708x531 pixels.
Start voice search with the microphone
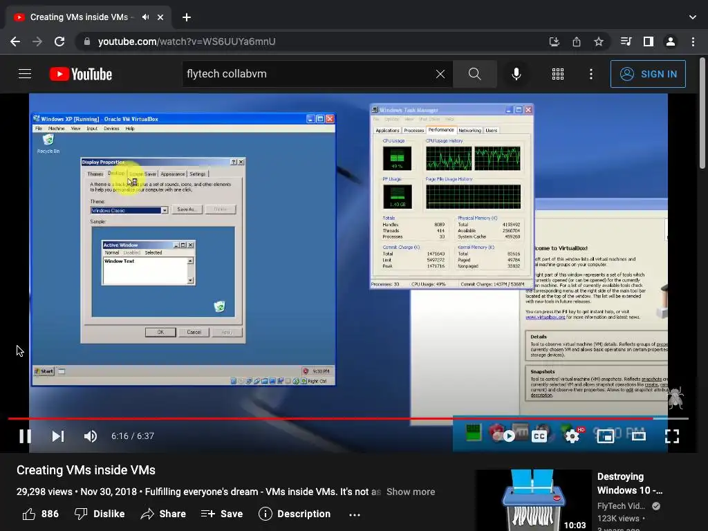click(516, 74)
